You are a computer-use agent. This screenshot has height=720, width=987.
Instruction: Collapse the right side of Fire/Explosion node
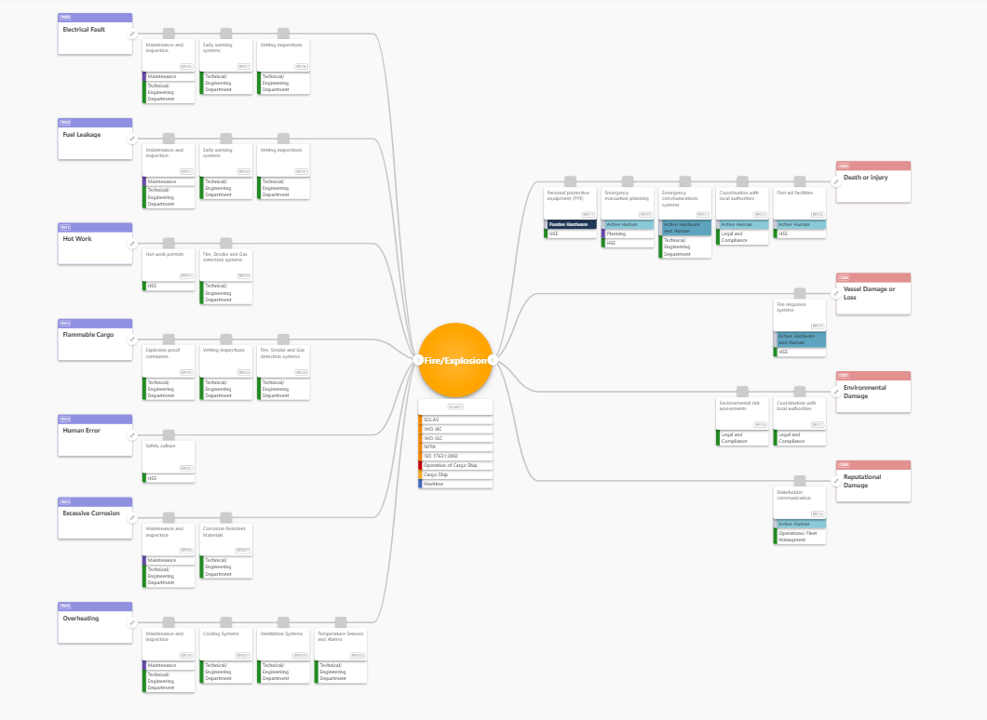pos(493,359)
